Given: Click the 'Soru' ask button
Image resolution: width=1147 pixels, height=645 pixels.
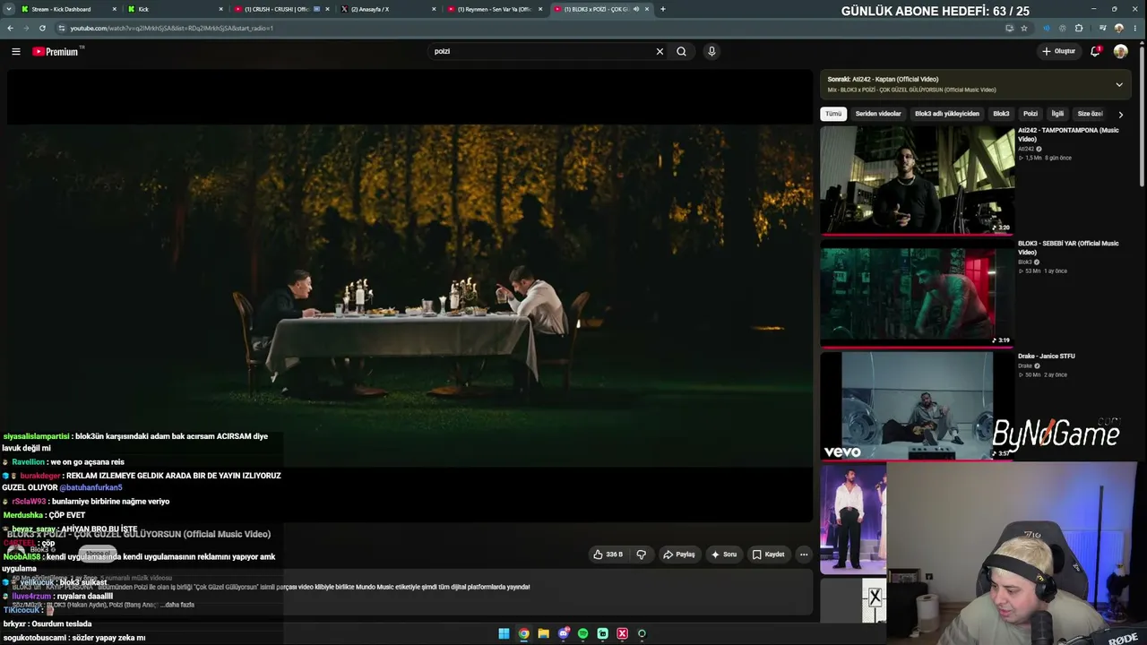Looking at the screenshot, I should pos(724,555).
